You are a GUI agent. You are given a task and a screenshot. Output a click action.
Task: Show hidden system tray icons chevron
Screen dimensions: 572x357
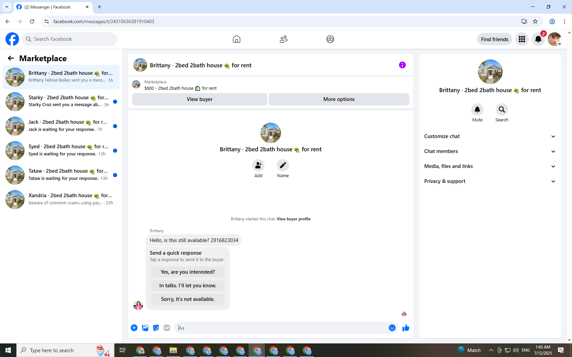(491, 350)
